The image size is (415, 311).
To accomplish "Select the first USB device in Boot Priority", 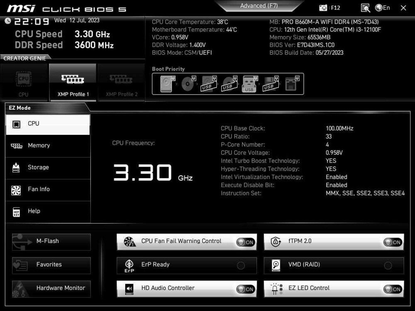I will 209,83.
